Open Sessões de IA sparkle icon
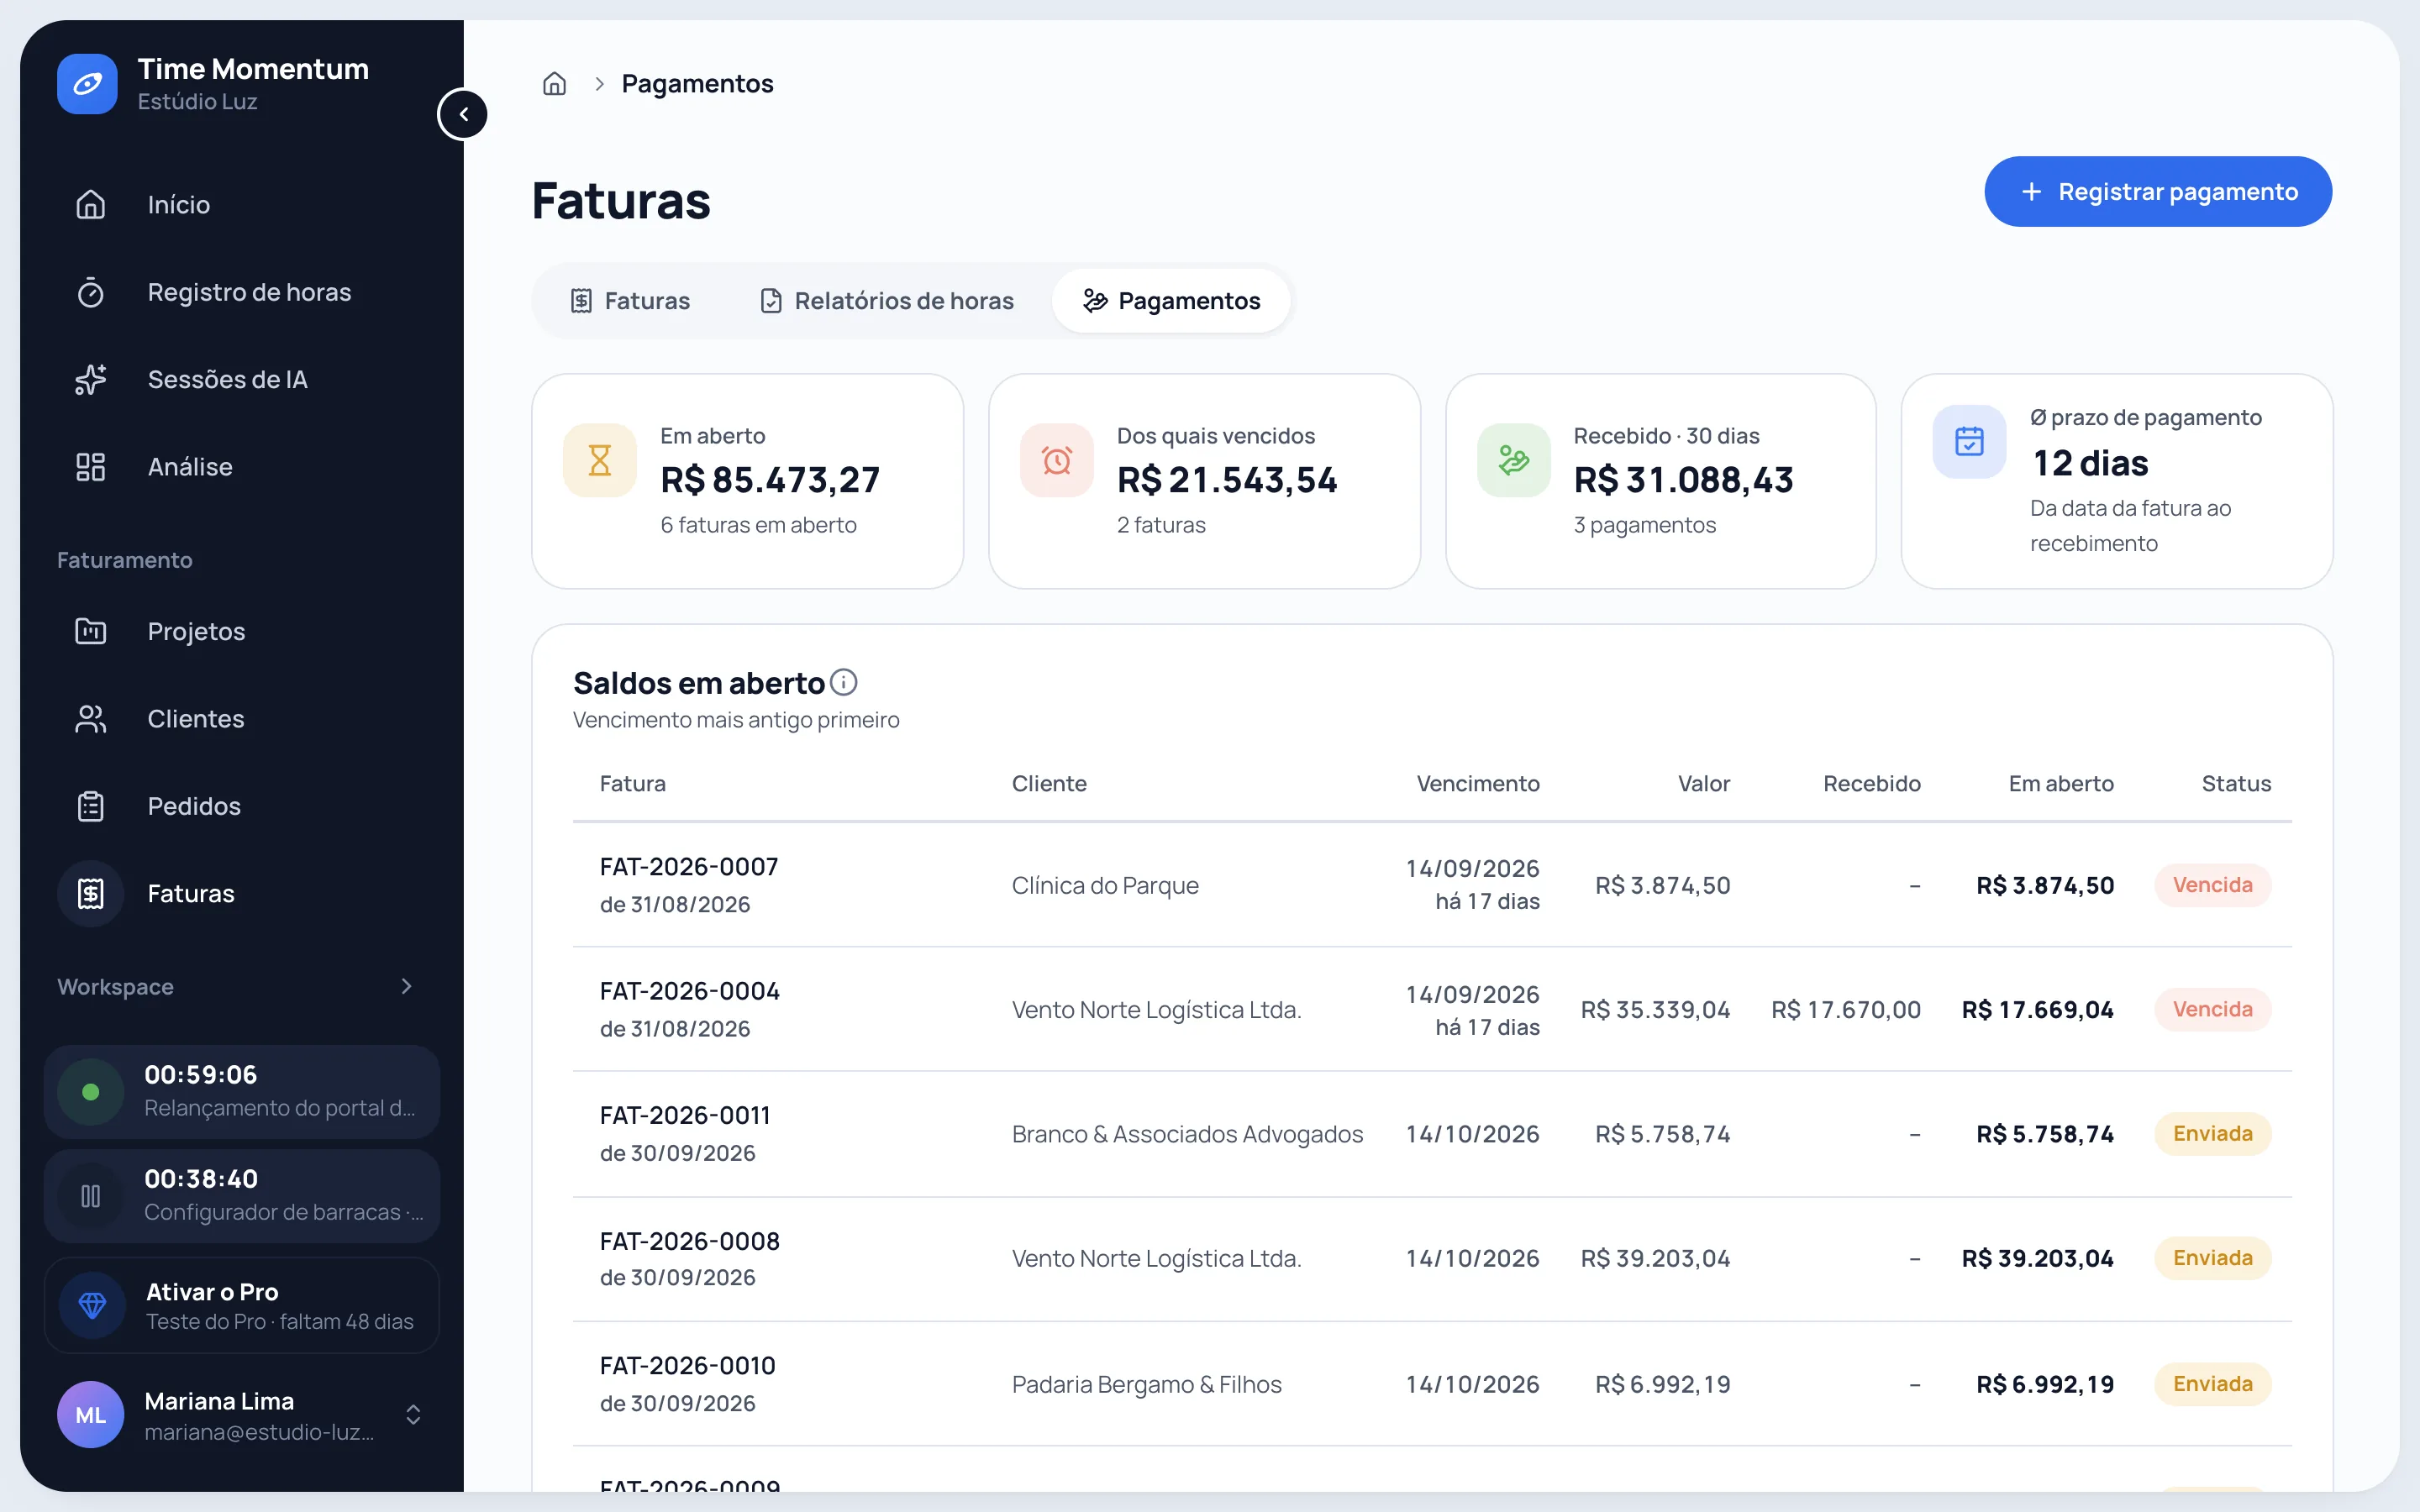Screen dimensions: 2420x1512 pos(91,379)
